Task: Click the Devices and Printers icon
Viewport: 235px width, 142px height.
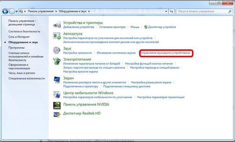Action: point(57,25)
